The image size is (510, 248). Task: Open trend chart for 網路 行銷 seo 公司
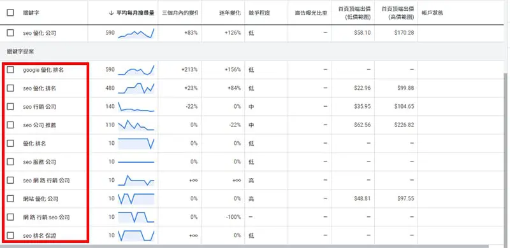pos(136,217)
